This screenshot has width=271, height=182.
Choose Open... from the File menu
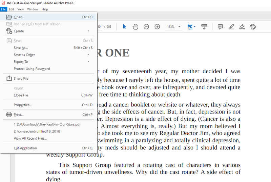[x=19, y=17]
